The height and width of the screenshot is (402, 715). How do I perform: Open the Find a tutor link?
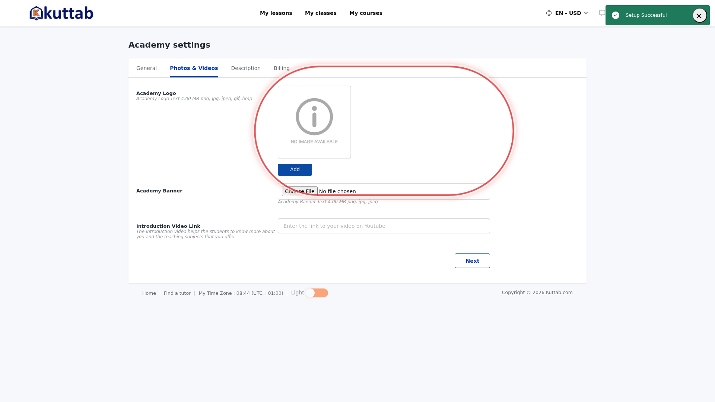coord(177,293)
